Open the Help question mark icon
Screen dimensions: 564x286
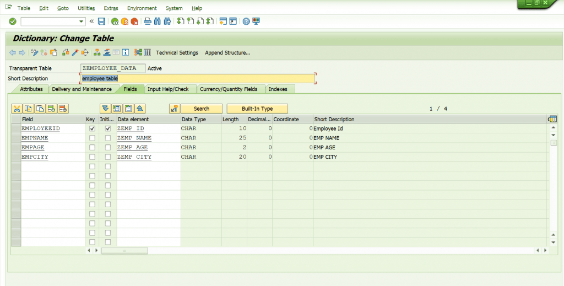246,21
